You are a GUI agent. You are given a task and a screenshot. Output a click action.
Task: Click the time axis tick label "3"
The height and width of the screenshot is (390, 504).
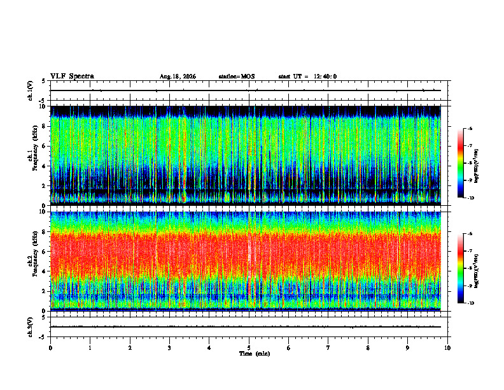(x=169, y=348)
